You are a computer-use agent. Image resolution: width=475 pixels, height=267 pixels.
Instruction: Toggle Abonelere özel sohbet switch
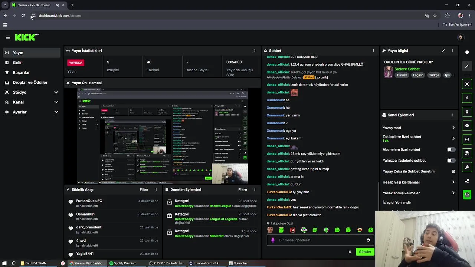click(451, 150)
